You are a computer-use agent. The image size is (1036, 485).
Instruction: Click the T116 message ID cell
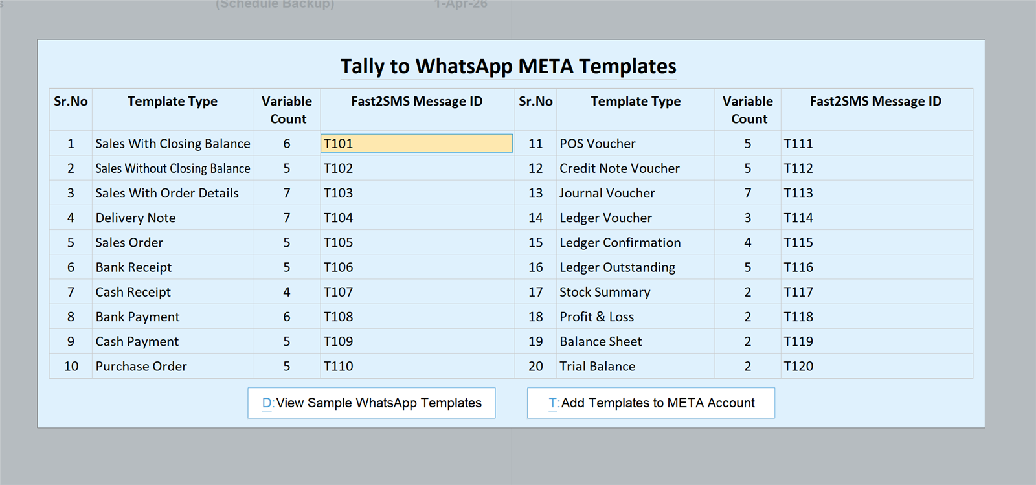point(876,267)
